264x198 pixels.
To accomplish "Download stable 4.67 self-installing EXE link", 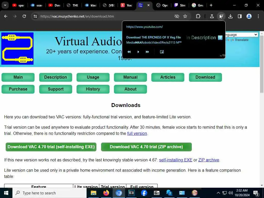I will 176,160.
